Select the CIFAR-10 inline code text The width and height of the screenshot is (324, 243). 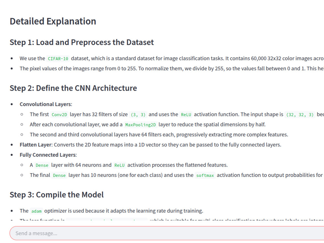point(58,59)
